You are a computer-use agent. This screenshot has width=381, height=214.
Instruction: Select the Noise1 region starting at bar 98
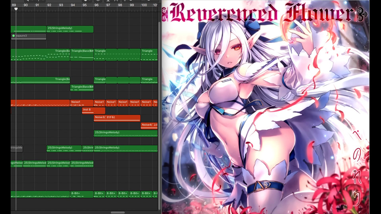[123, 103]
